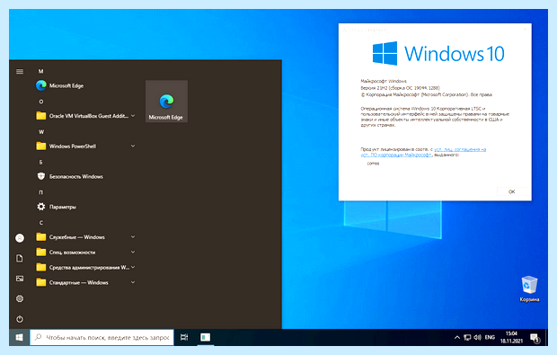Open the Служебные — Windows folder
Viewport: 557px width, 355px height.
(x=85, y=237)
